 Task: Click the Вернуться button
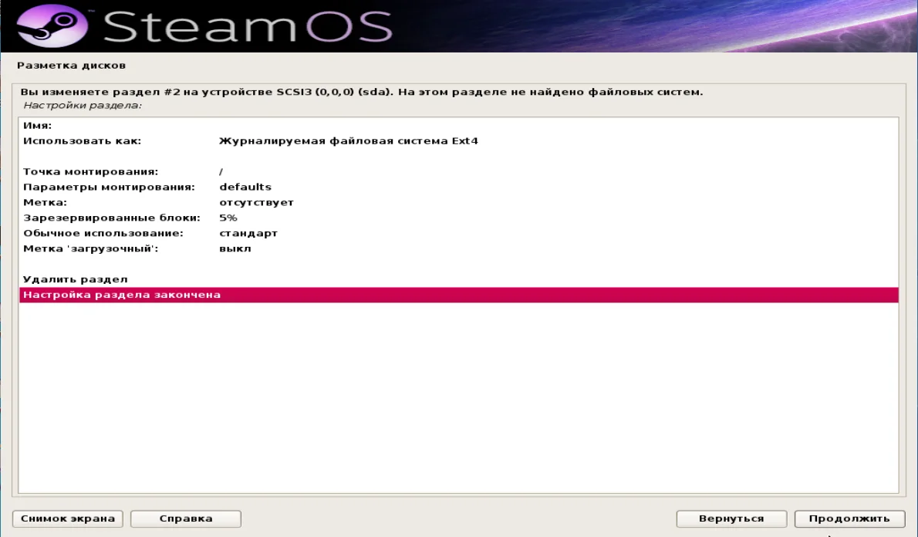731,518
